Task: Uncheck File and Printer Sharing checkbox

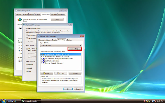Action: click(x=41, y=59)
